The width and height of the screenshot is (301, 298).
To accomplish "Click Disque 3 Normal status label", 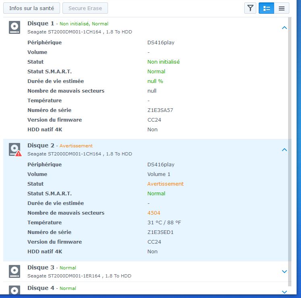I will point(68,268).
